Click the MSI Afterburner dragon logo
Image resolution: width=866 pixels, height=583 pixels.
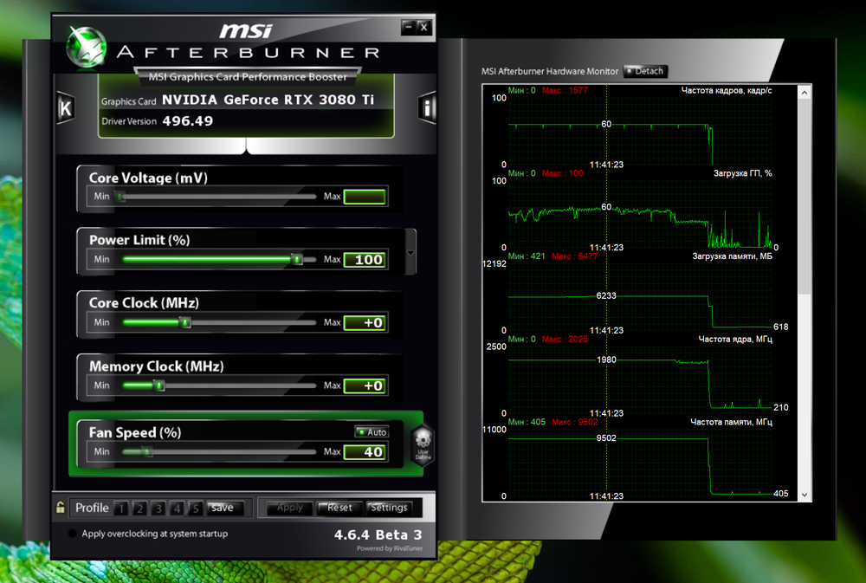coord(86,48)
